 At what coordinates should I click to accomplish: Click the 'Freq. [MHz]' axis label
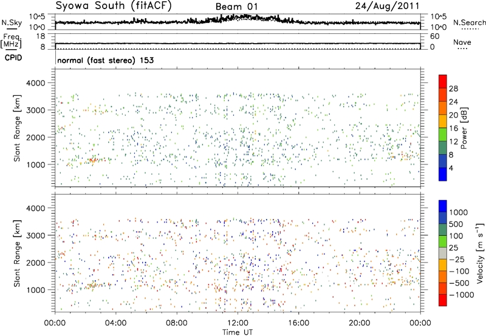coord(11,41)
